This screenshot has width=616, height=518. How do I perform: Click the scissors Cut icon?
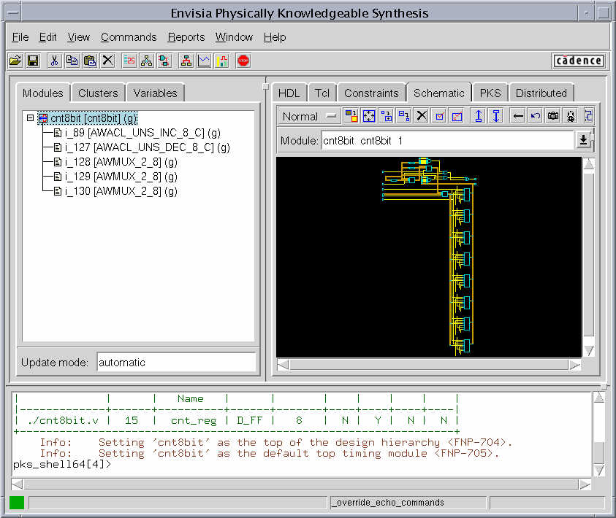(54, 61)
